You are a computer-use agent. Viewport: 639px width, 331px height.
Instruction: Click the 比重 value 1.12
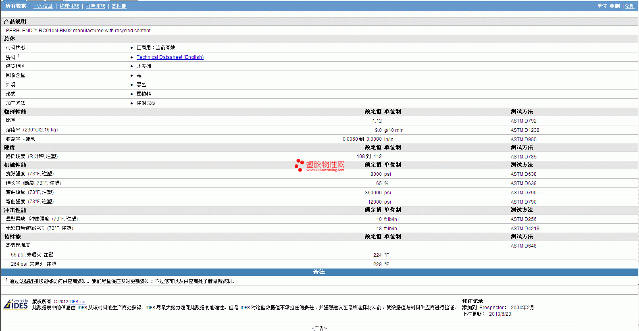377,121
